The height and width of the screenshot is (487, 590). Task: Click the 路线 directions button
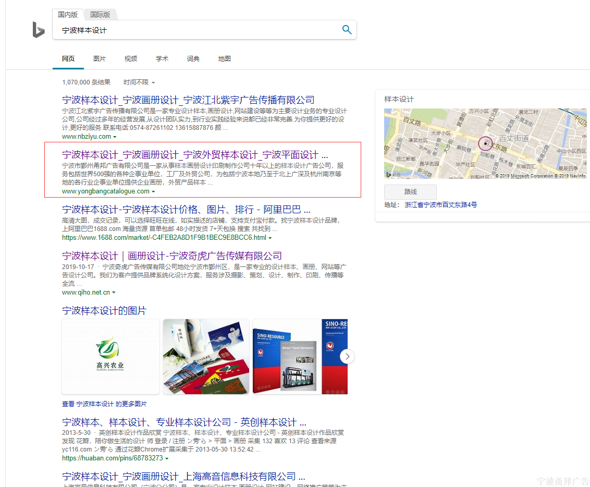[410, 192]
